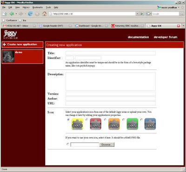Open the developer forum link

pos(166,37)
